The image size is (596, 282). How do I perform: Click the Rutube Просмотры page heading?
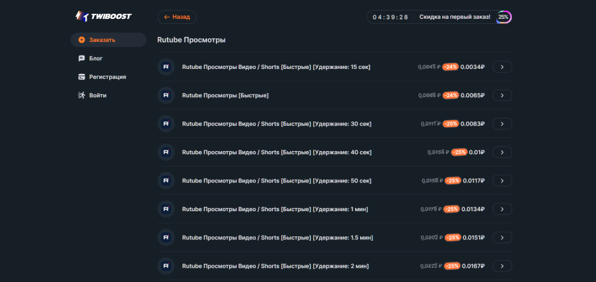tap(191, 40)
